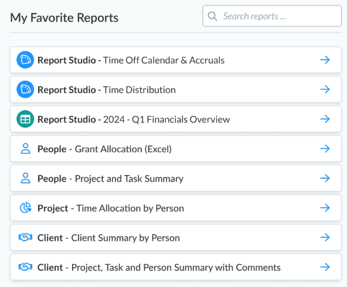
Task: Click the person icon beside Project and Task Summary
Action: (25, 178)
